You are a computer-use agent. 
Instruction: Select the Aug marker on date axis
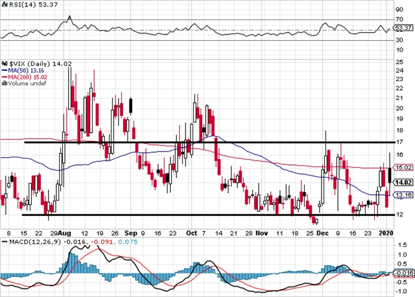pos(64,232)
